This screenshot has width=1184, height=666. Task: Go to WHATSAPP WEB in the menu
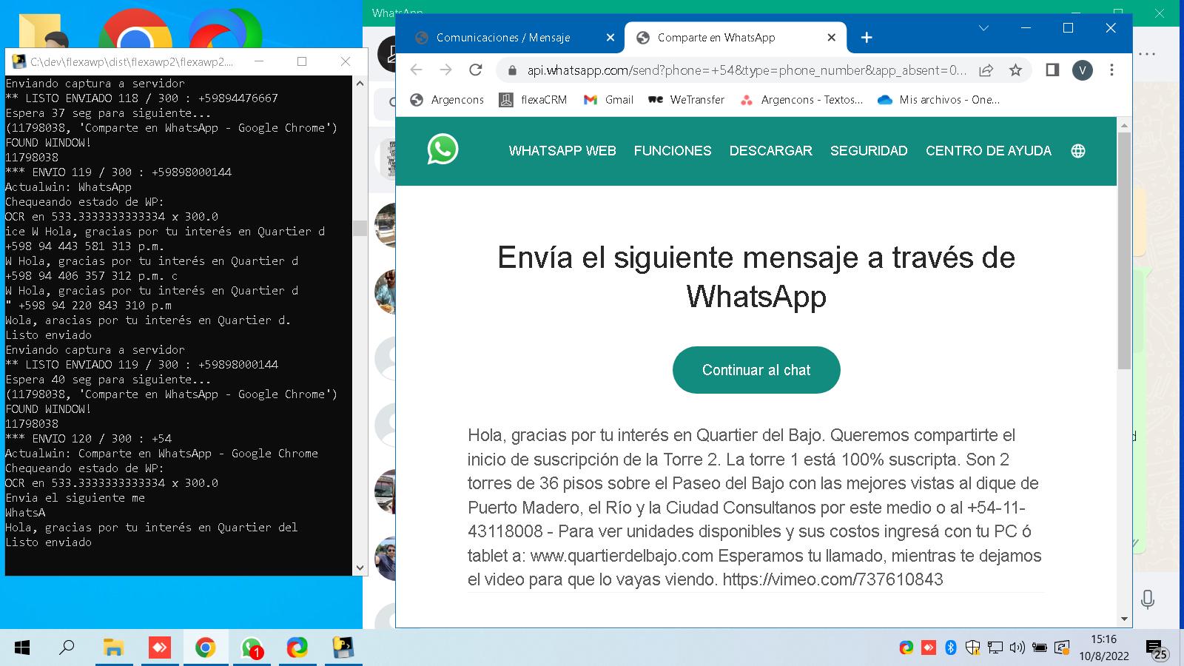[x=562, y=151]
